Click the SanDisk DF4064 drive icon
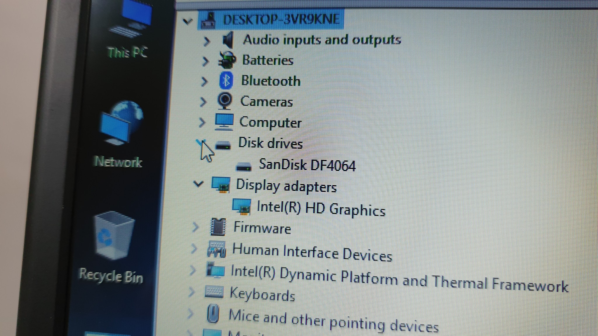This screenshot has width=598, height=336. 243,167
